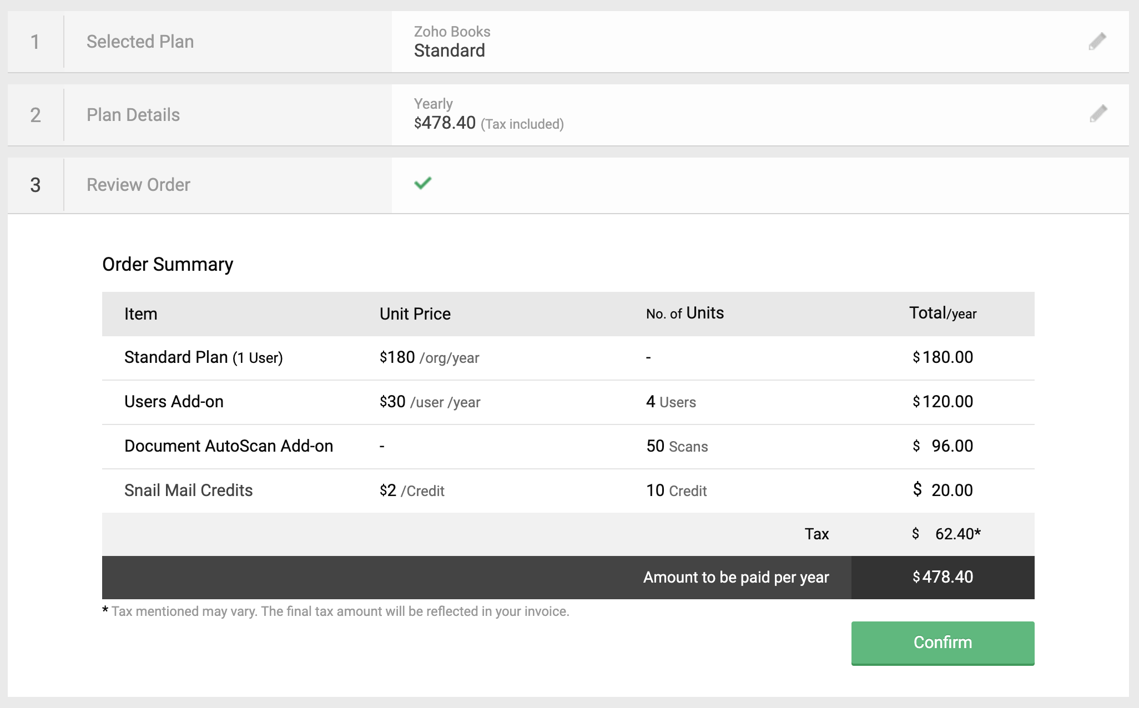Screen dimensions: 1139x708
Task: Click the yearly $478.40 price text
Action: [446, 123]
